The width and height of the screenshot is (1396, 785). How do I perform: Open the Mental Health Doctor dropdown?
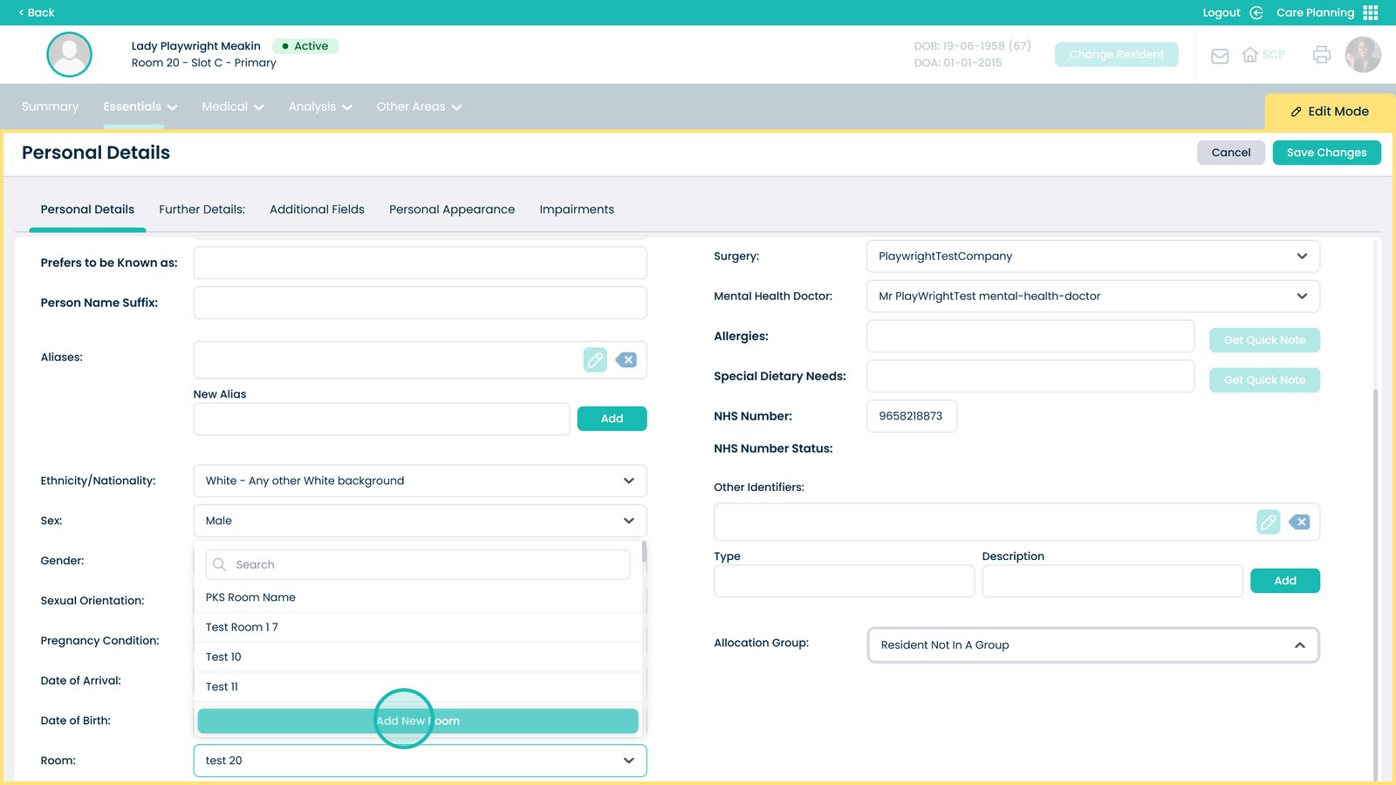[1092, 297]
